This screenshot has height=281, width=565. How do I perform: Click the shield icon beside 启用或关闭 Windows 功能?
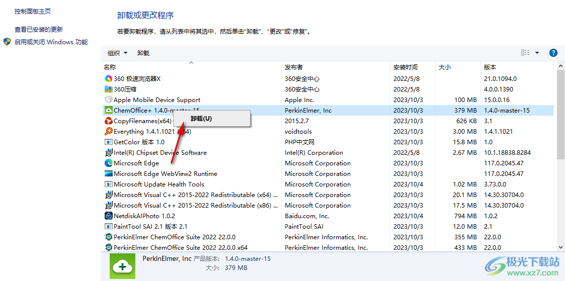pos(7,42)
